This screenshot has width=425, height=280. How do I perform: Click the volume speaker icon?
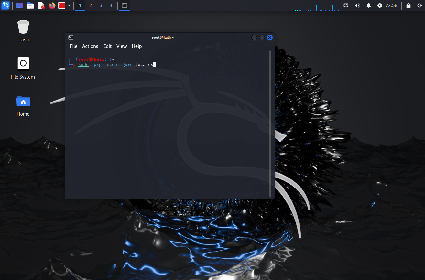point(357,5)
